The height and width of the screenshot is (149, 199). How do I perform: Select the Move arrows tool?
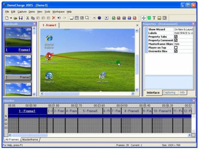(x=144, y=18)
